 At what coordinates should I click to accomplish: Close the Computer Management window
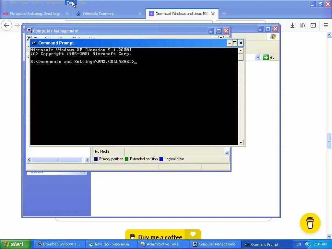click(x=226, y=31)
